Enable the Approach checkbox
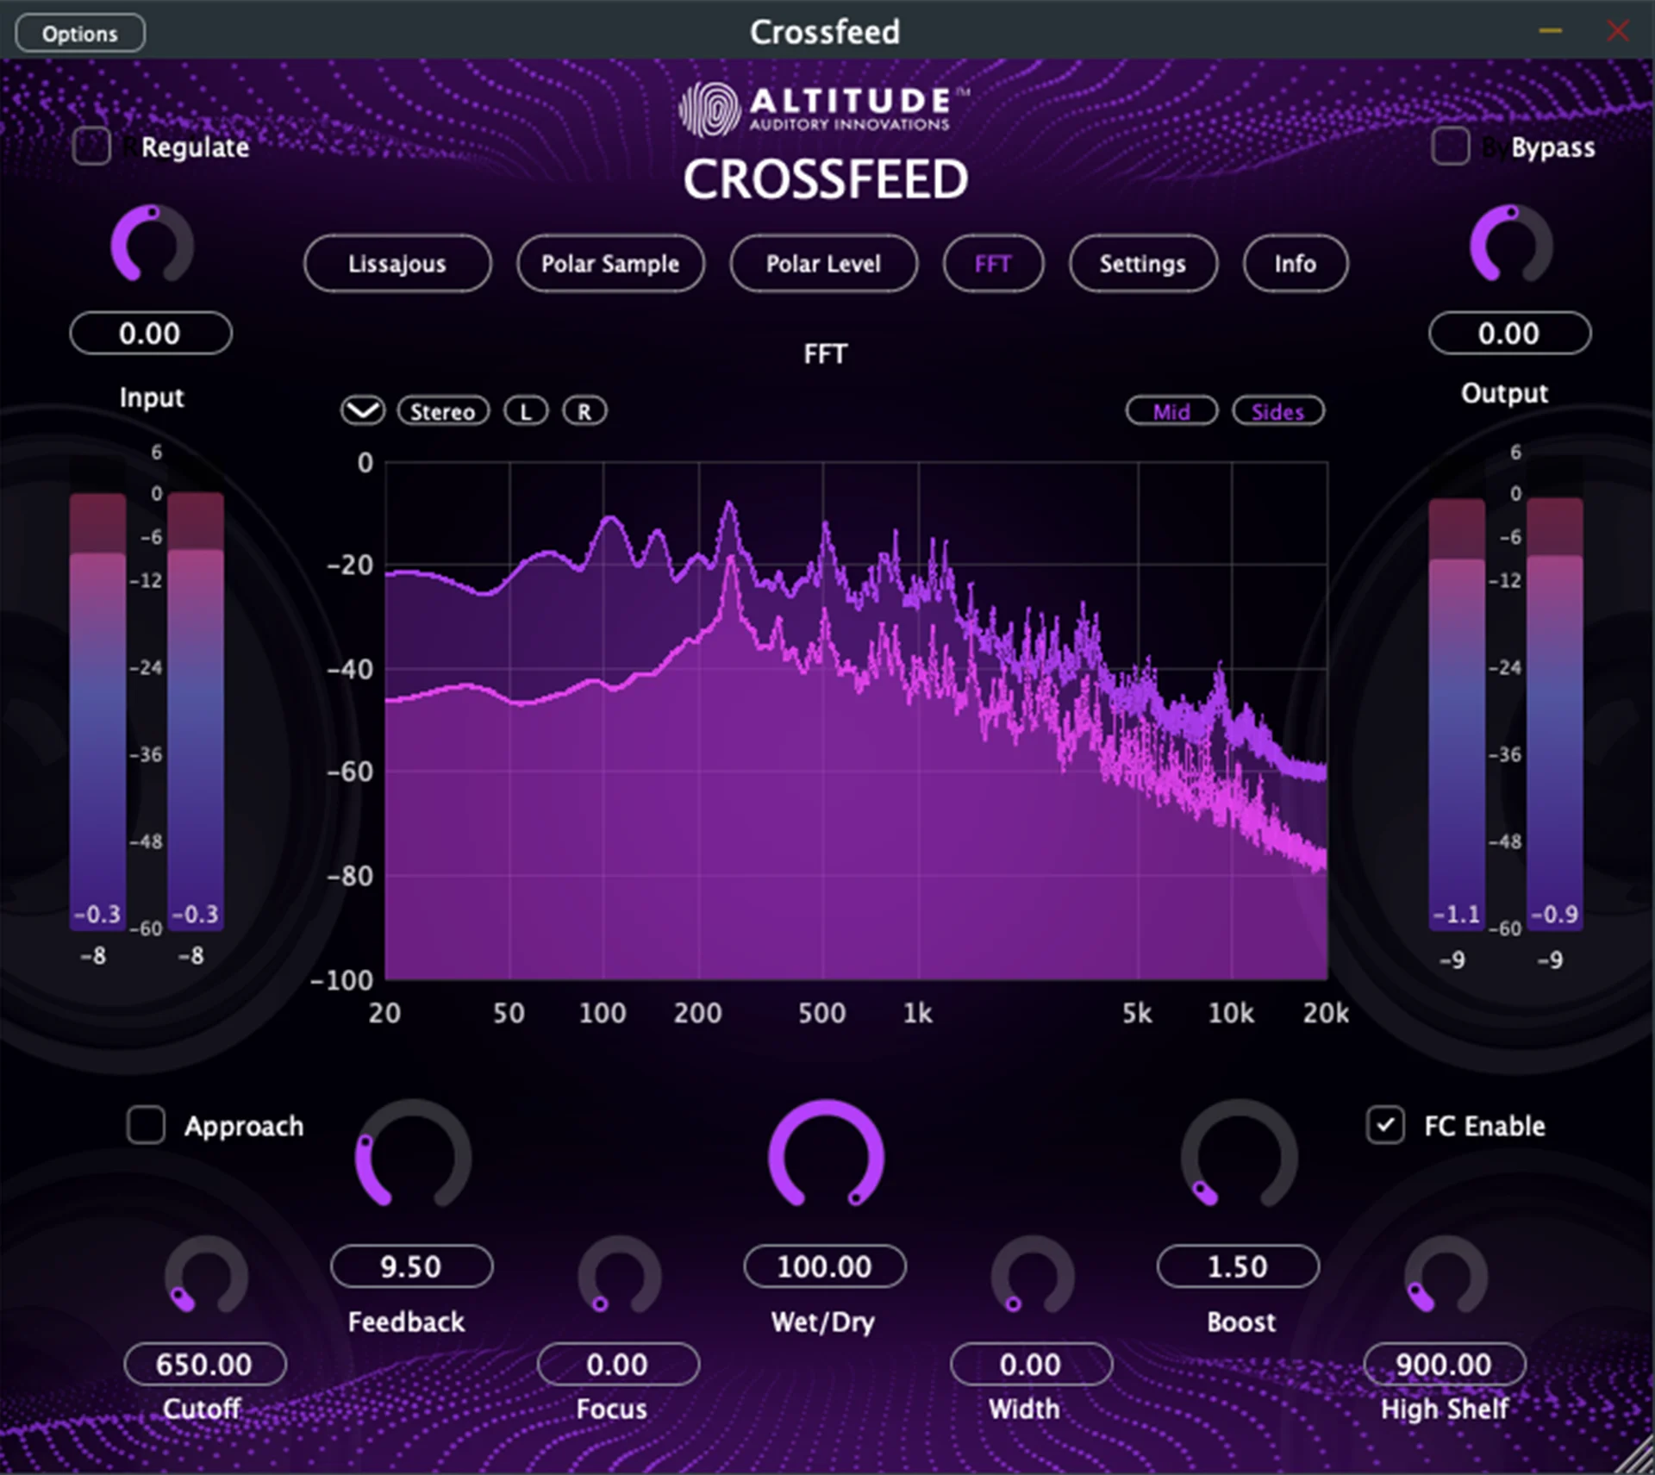Viewport: 1655px width, 1475px height. click(x=146, y=1126)
